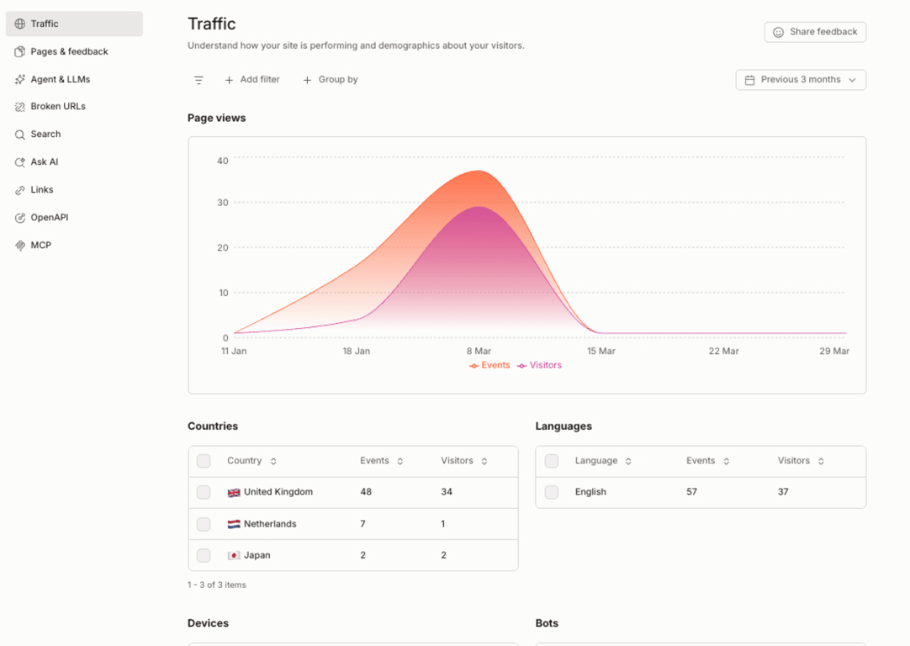Click English visitors value 37
This screenshot has height=646, width=910.
pyautogui.click(x=783, y=492)
